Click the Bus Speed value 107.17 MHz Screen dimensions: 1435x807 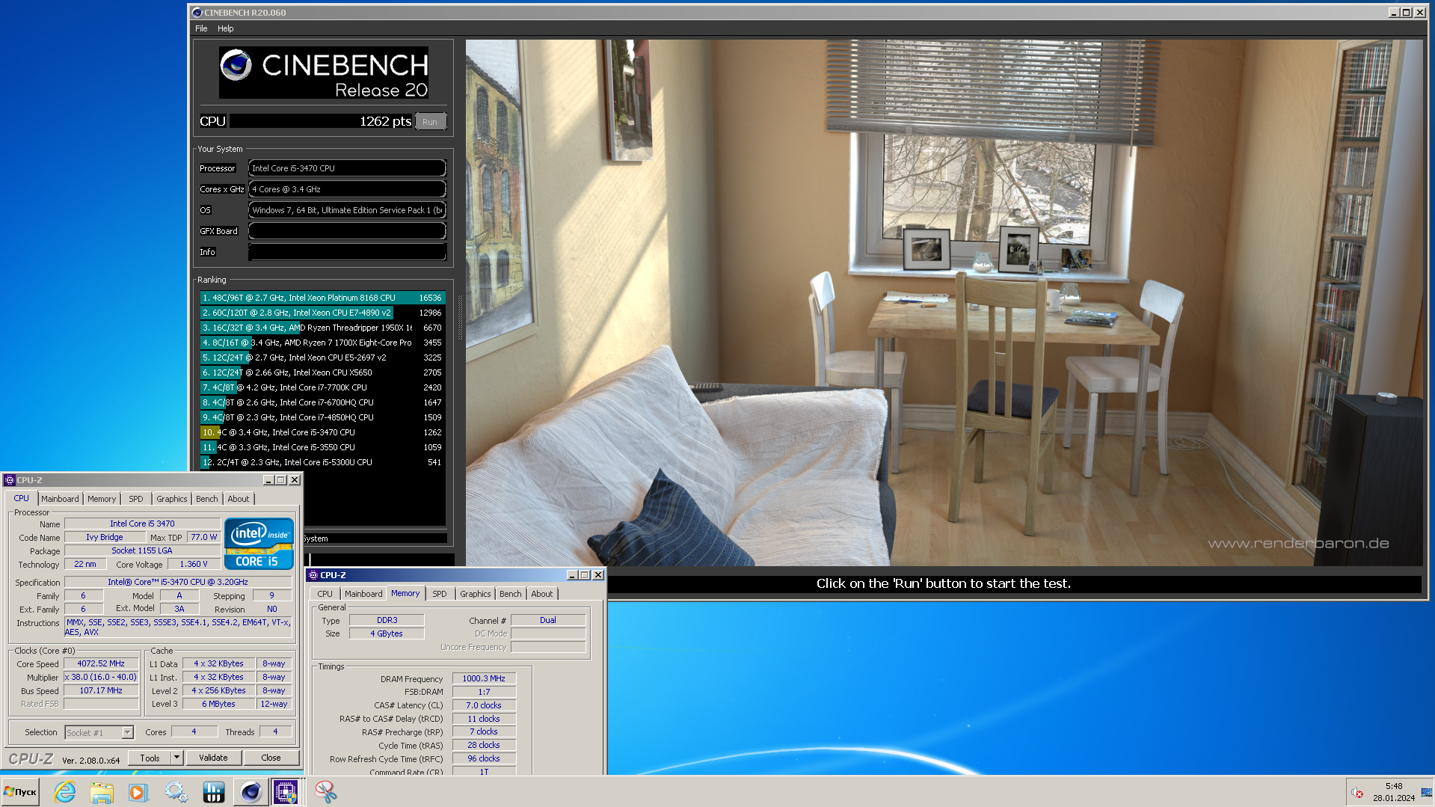pos(101,690)
